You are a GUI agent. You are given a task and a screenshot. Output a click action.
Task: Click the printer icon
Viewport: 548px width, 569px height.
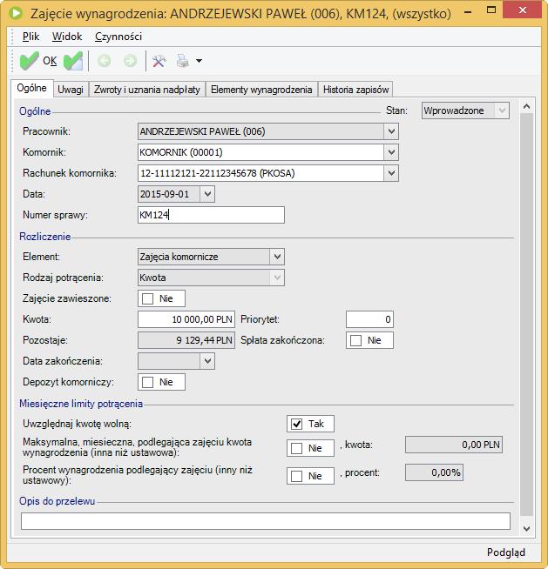click(183, 61)
